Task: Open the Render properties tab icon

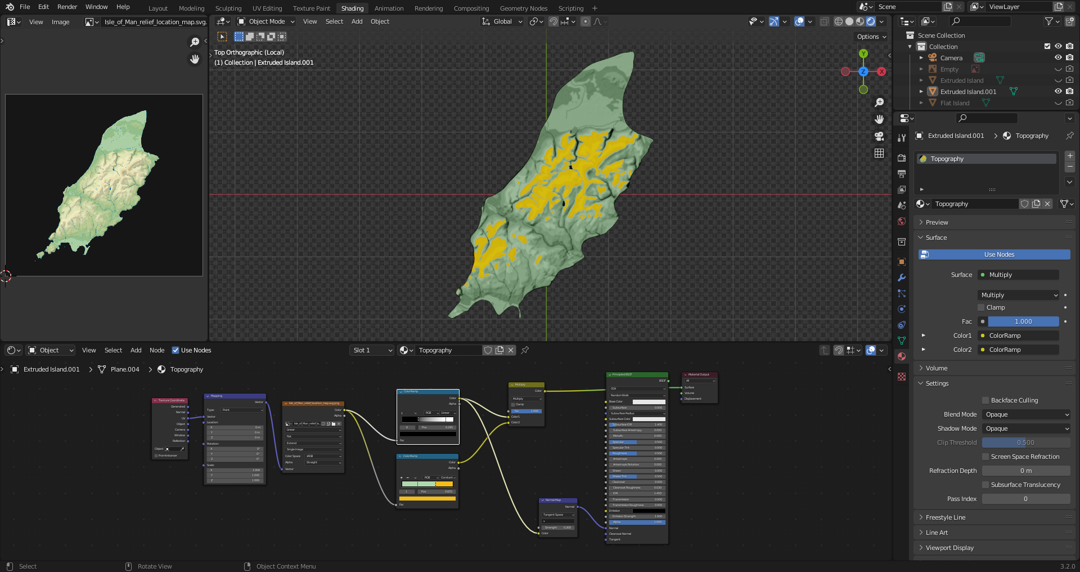Action: coord(902,158)
